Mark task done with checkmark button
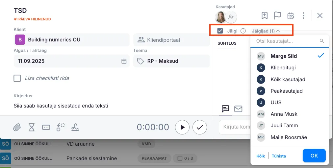The image size is (333, 168). point(199,127)
